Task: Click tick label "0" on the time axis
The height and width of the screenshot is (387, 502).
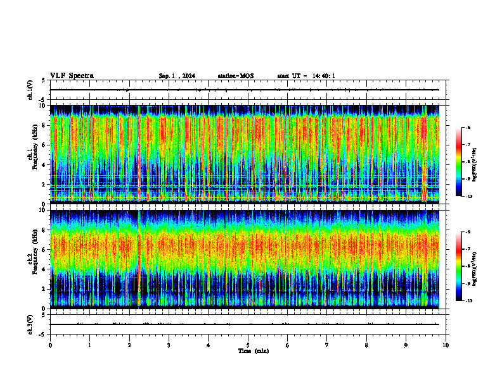Action: click(50, 345)
